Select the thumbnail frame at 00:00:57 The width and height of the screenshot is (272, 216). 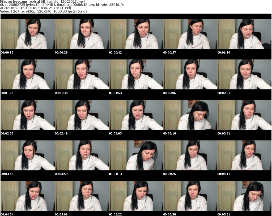[190, 34]
